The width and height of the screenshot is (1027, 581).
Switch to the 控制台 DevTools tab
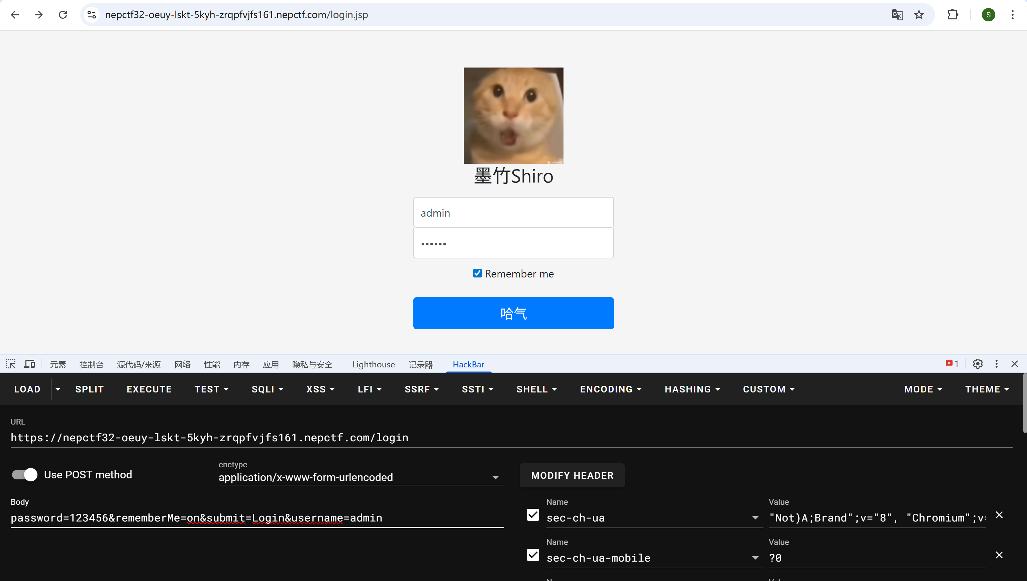click(91, 364)
